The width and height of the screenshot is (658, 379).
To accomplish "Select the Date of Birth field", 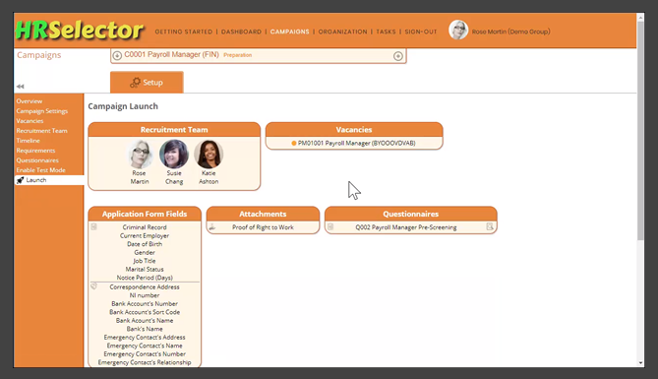I will (x=145, y=244).
